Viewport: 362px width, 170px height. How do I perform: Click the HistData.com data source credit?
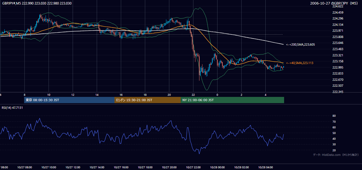[336, 155]
